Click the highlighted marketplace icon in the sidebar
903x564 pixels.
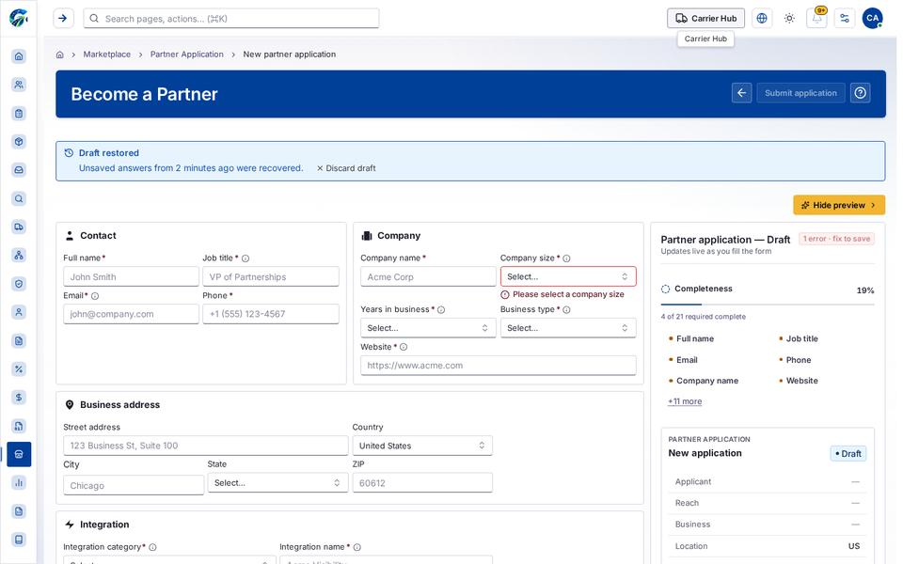[19, 454]
